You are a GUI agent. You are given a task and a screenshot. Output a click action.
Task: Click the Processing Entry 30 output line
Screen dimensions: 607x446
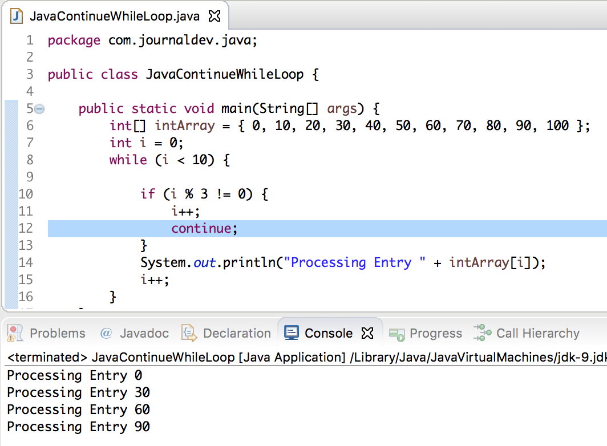coord(77,392)
